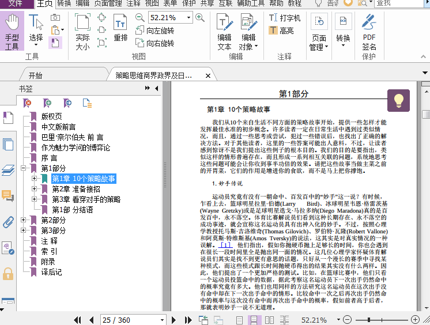This screenshot has width=430, height=325.
Task: Open the 52.21% zoom dropdown in ribbon
Action: [x=188, y=18]
